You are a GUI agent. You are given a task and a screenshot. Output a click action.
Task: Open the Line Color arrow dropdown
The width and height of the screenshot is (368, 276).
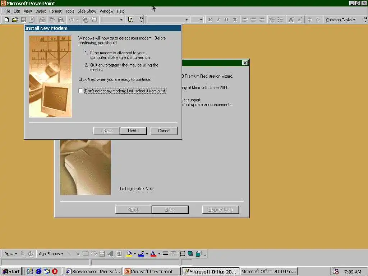(x=147, y=254)
